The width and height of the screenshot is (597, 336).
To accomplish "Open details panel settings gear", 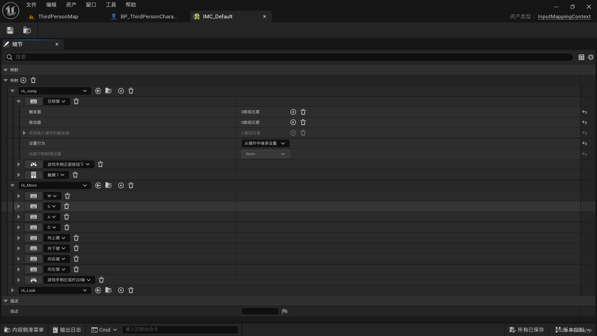I will (591, 57).
